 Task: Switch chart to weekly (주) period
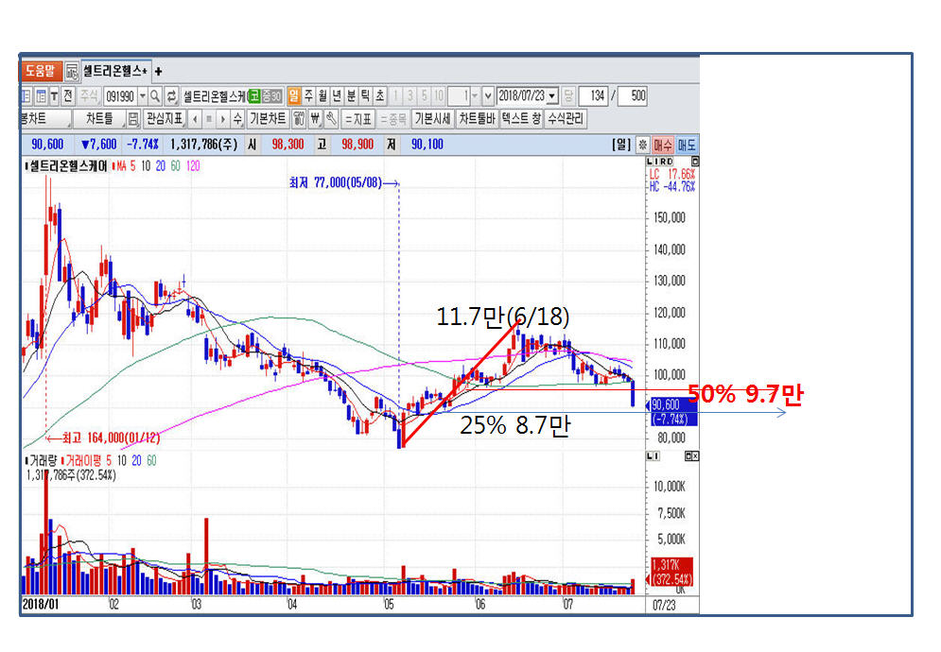click(308, 95)
